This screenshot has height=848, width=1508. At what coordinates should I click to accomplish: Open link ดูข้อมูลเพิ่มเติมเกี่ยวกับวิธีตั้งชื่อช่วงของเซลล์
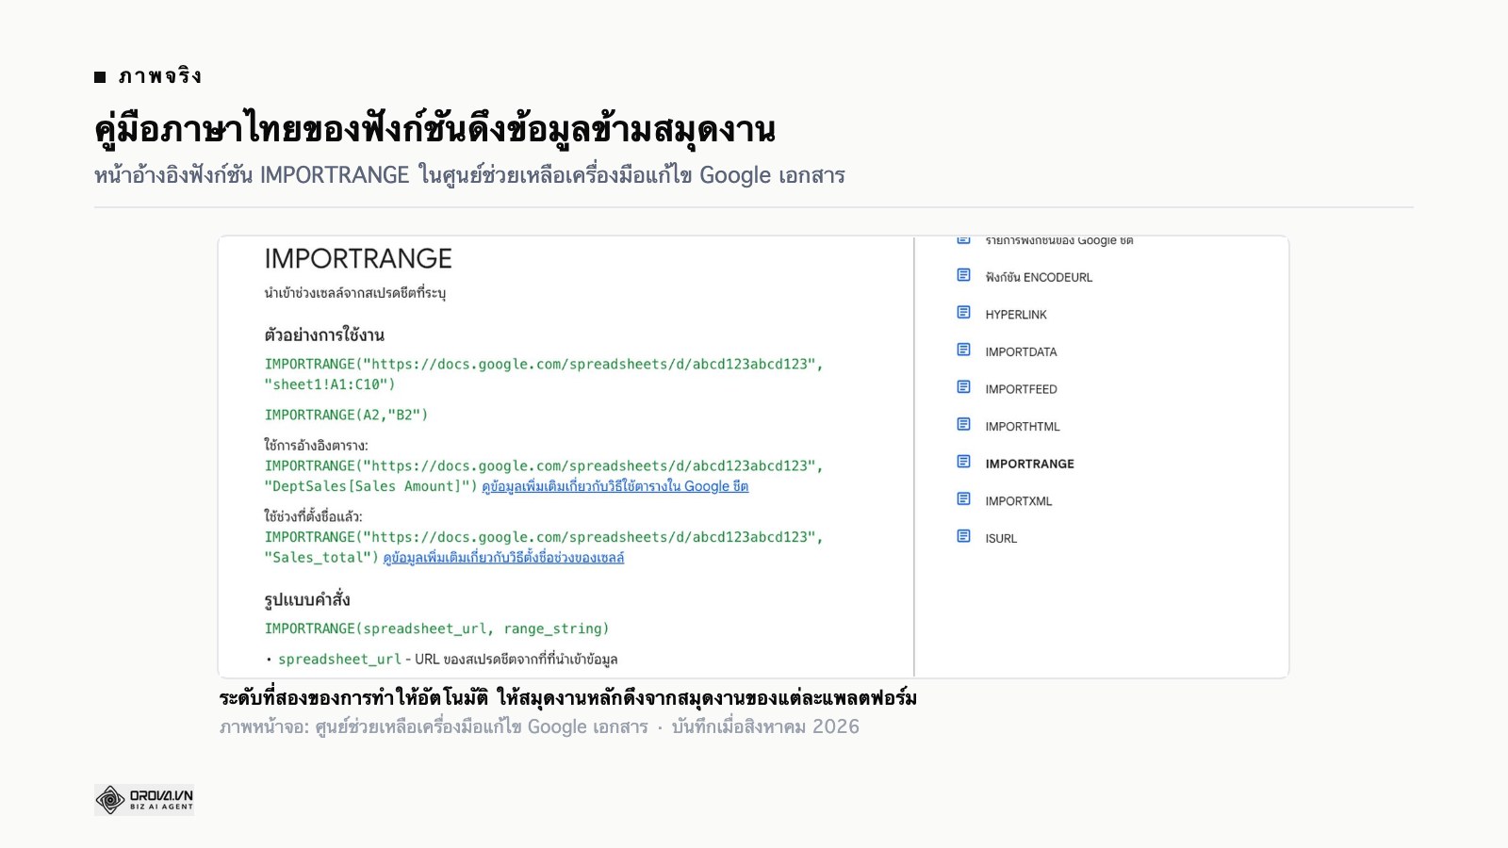(x=503, y=558)
